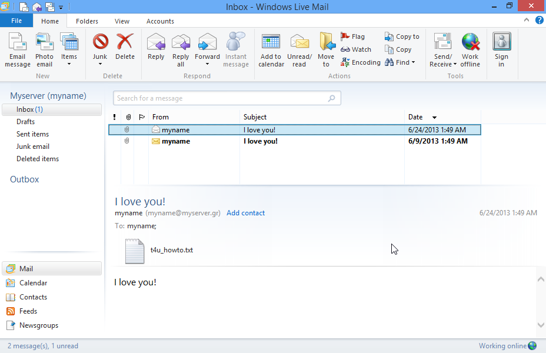This screenshot has height=353, width=546.
Task: Click the update all quick access icon
Action: click(50, 6)
